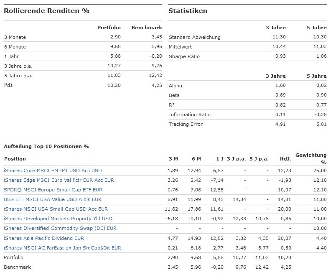The width and height of the screenshot is (333, 275).
Task: Click the Gewichtung % column header
Action: click(311, 158)
